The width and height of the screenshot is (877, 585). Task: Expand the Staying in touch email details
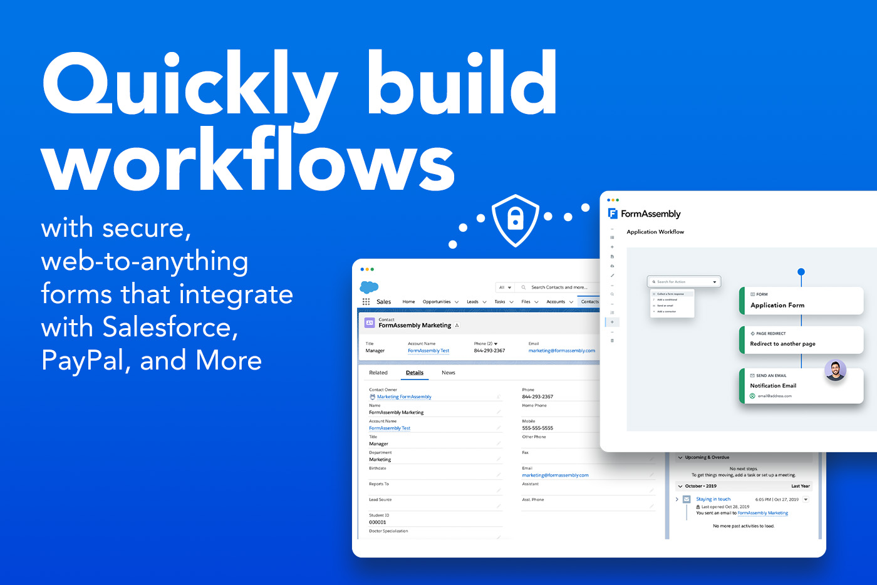point(677,499)
